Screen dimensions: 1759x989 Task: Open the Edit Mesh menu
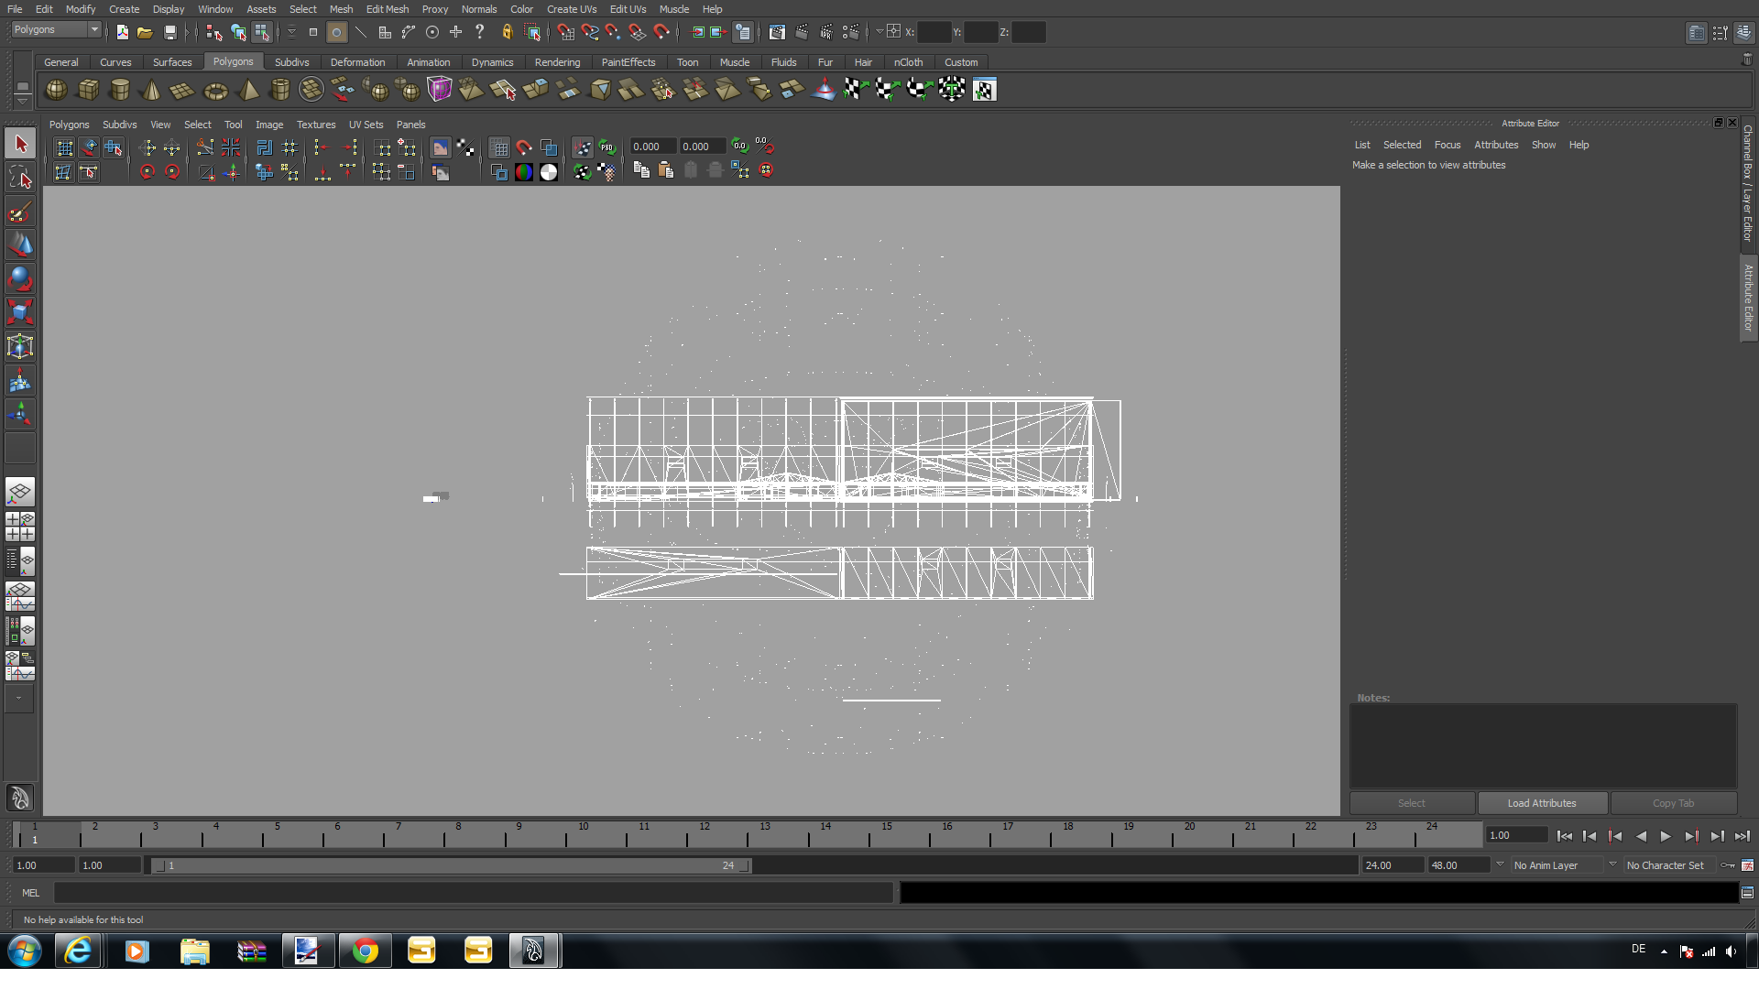pos(388,9)
